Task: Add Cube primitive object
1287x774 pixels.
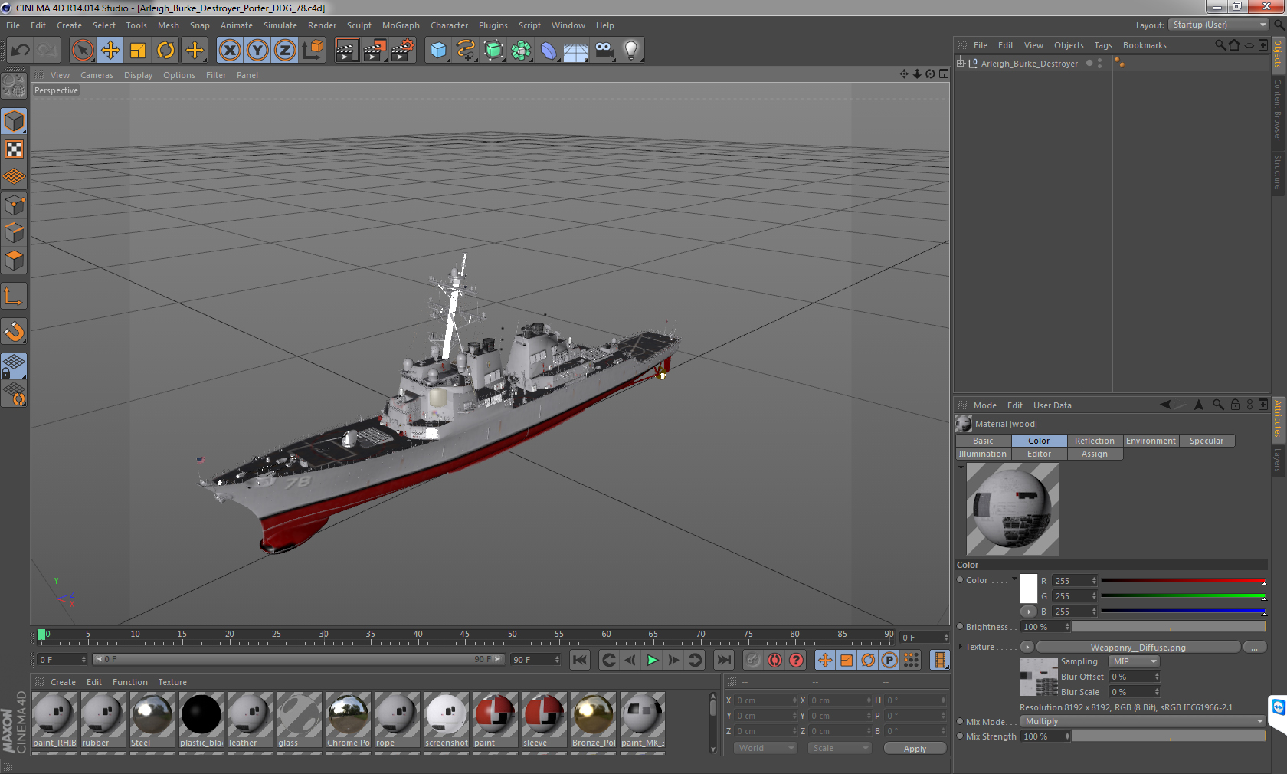Action: pos(438,51)
